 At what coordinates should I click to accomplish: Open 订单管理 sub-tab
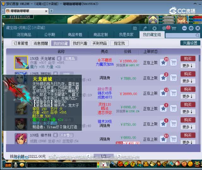pyautogui.click(x=21, y=43)
